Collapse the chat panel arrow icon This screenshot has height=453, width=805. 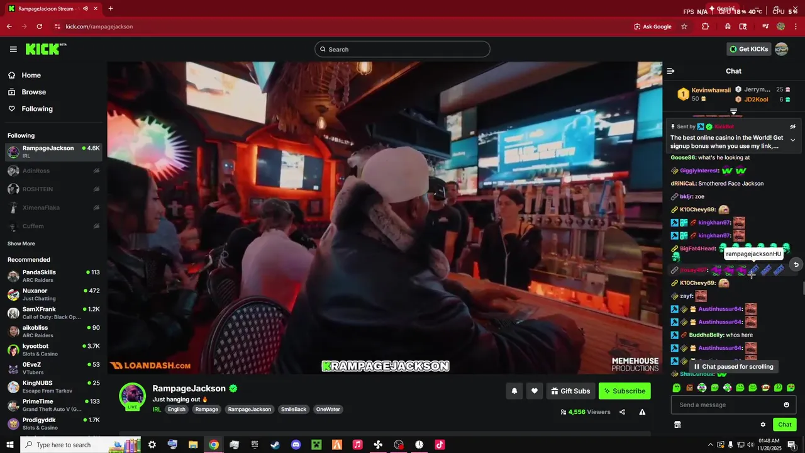670,71
